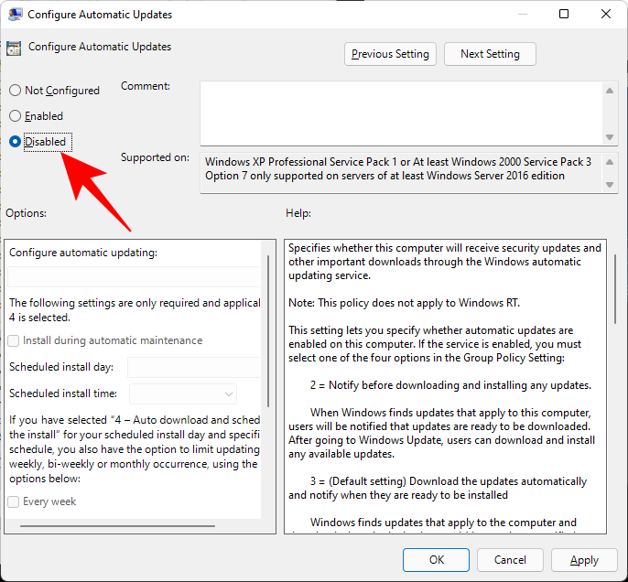Open the Configure automatic updating combo box
Viewport: 628px width, 582px height.
point(135,277)
